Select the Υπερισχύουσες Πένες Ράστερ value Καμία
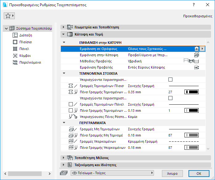Screen dimensions: 215x180 [x=133, y=117]
